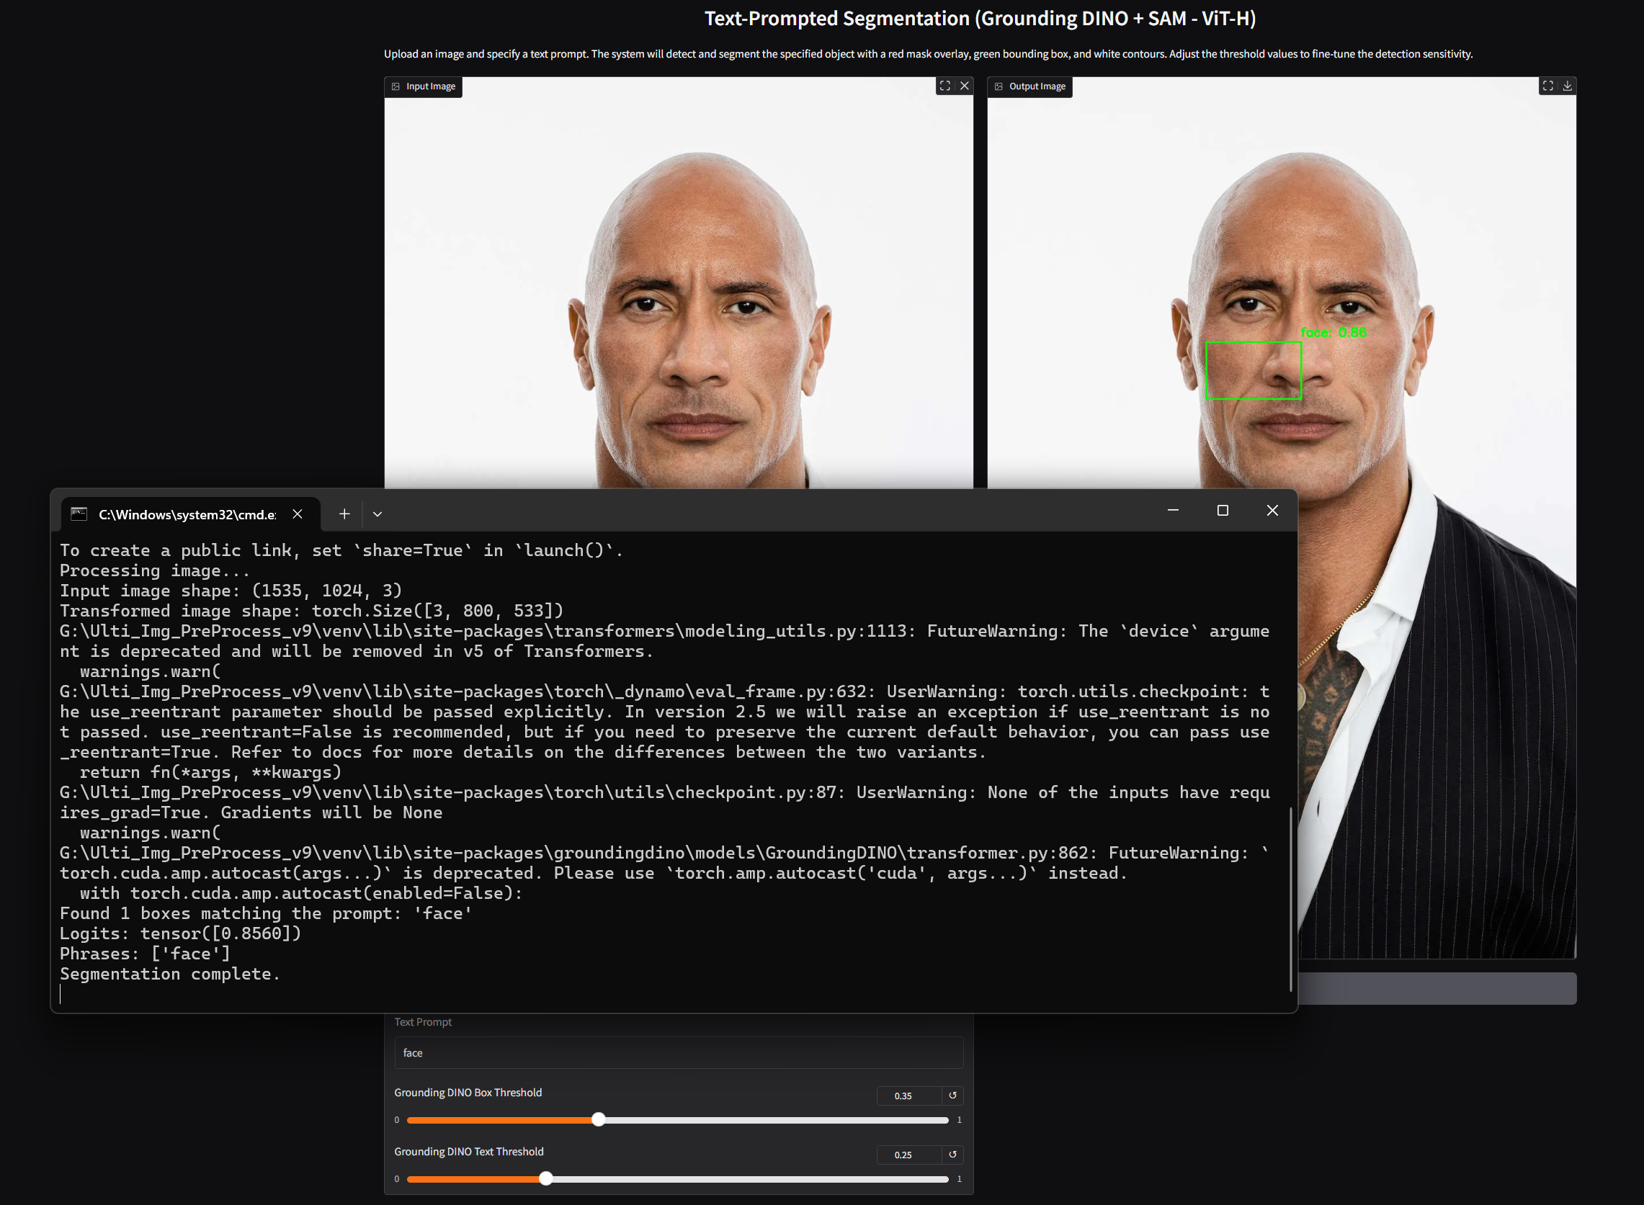The width and height of the screenshot is (1644, 1205).
Task: Click inside the Text Prompt field showing 'face'
Action: [679, 1052]
